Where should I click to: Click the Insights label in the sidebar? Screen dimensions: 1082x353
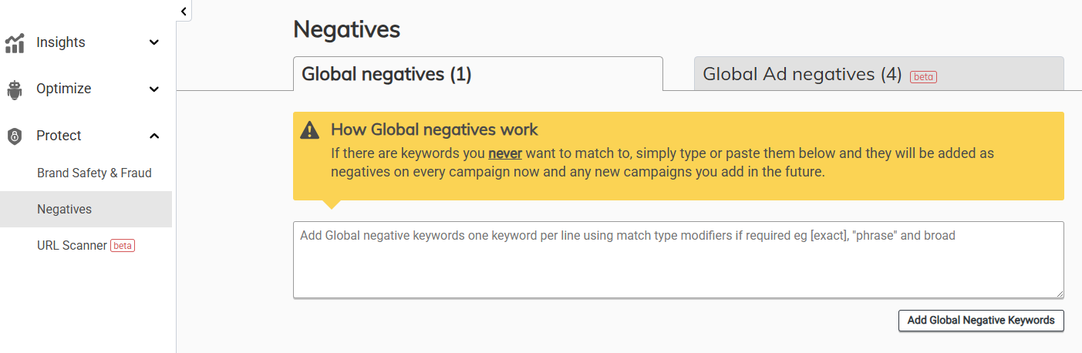click(x=61, y=43)
